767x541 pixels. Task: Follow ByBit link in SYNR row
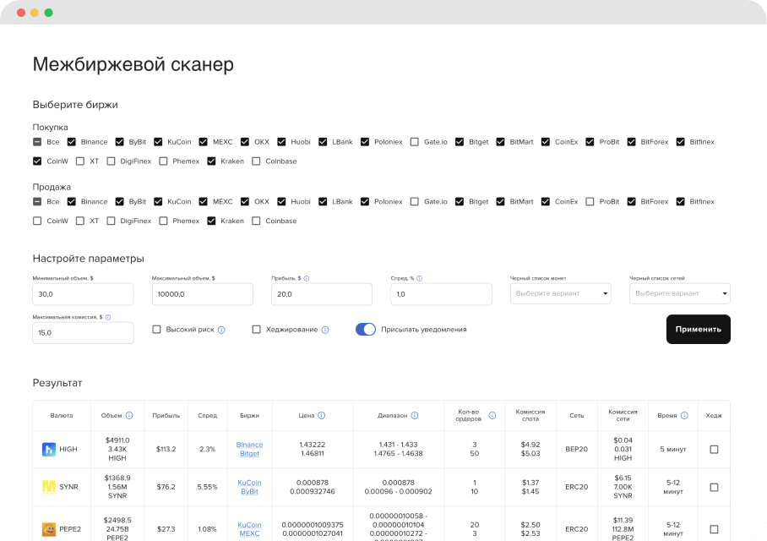[249, 491]
